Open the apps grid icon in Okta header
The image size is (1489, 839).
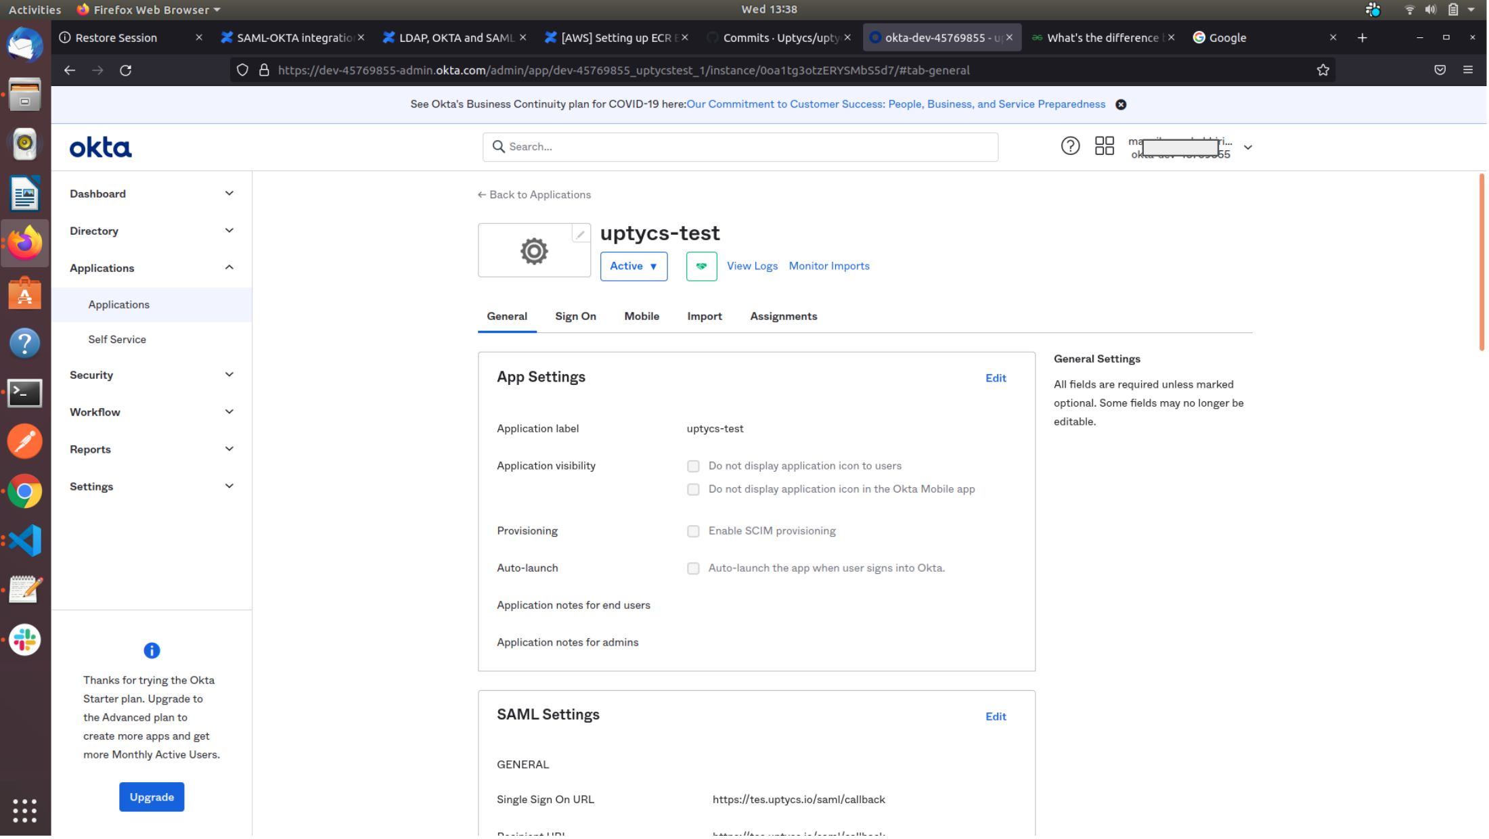pos(1104,146)
